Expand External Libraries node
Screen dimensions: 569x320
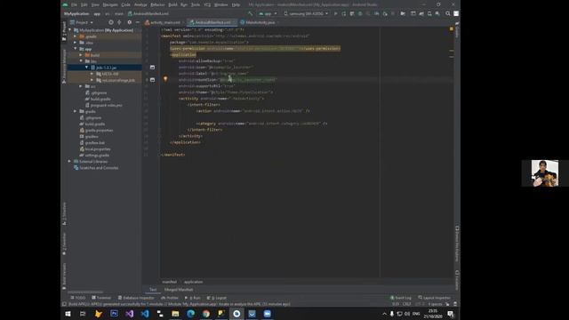70,162
